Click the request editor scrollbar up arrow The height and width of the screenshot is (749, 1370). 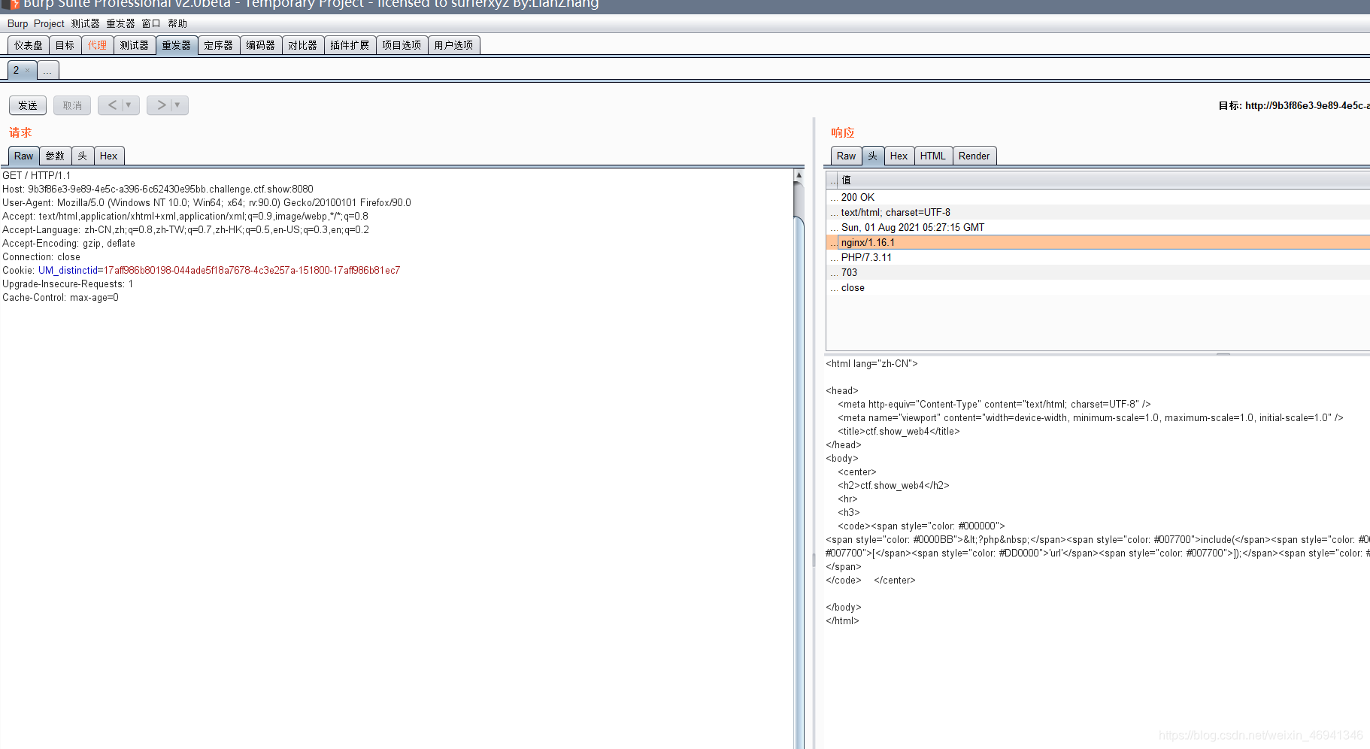(x=799, y=174)
